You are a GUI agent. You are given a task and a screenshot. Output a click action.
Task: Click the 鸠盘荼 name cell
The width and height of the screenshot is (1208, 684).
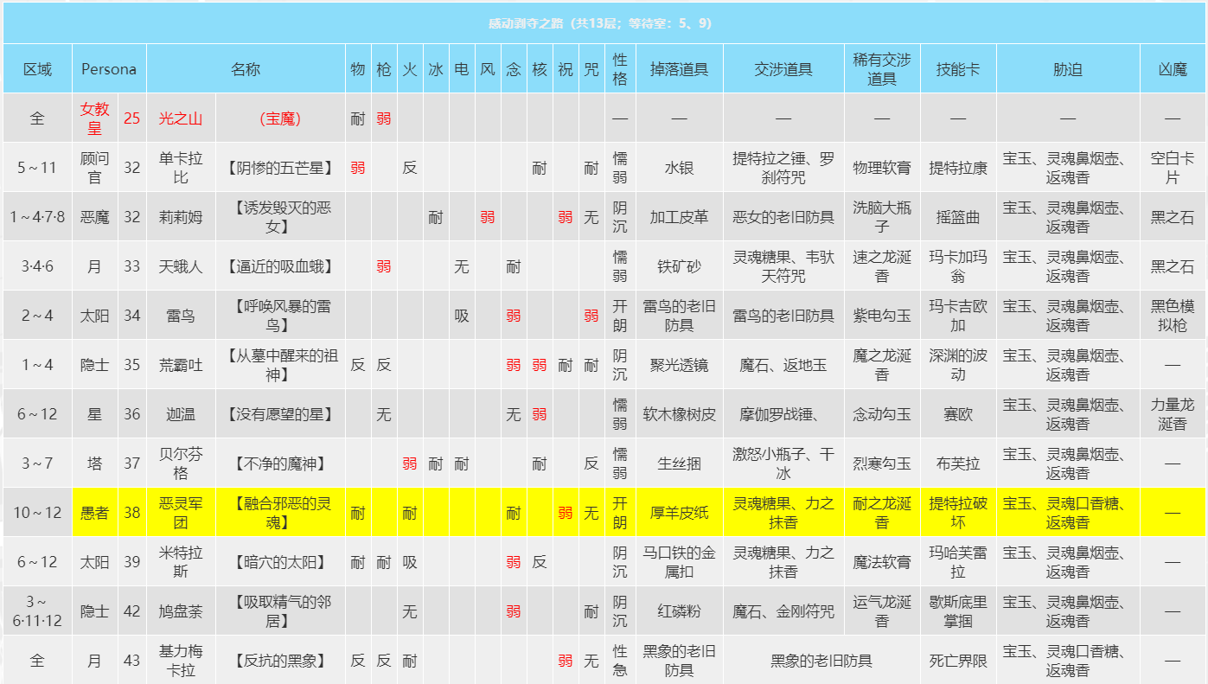point(181,611)
